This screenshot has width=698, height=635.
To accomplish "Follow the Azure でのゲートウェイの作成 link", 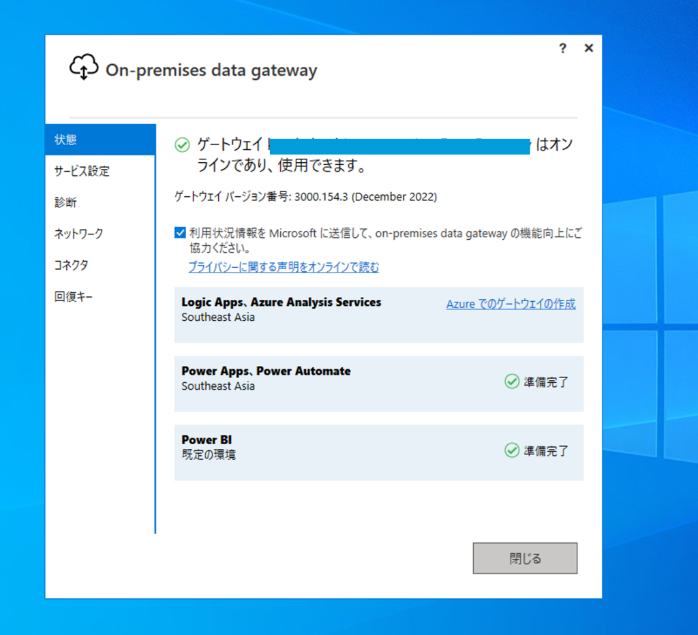I will click(x=511, y=304).
